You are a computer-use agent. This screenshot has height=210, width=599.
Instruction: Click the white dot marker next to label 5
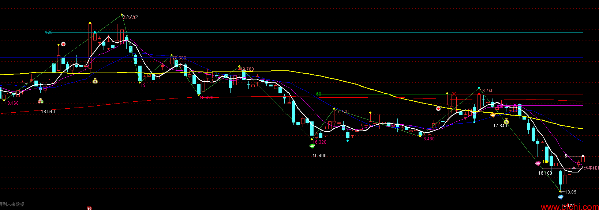583,156
